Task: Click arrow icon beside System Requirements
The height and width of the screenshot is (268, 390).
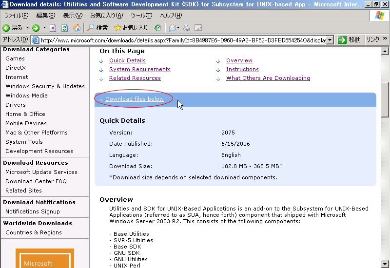Action: (101, 70)
